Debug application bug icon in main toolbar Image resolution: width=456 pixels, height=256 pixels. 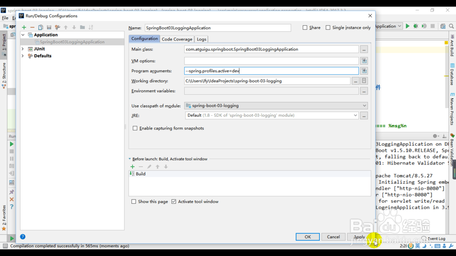coord(416,26)
